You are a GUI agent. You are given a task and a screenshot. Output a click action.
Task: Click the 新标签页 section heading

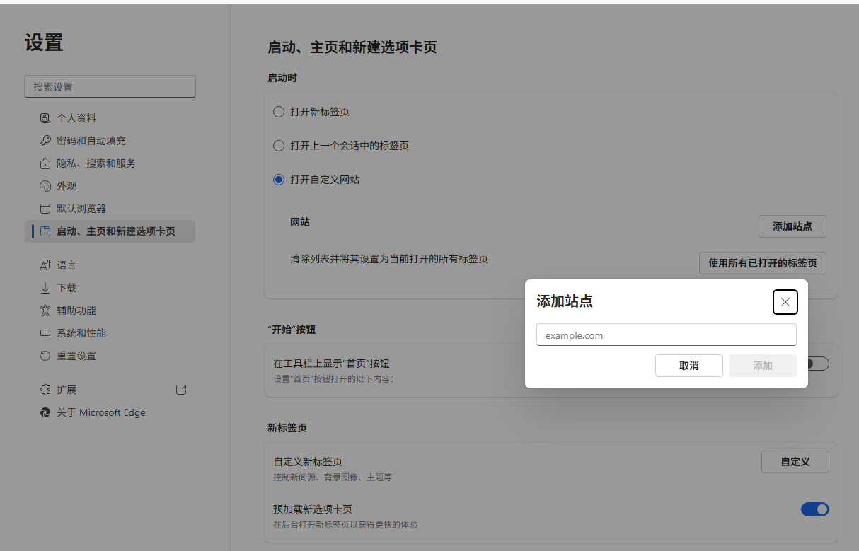coord(287,428)
